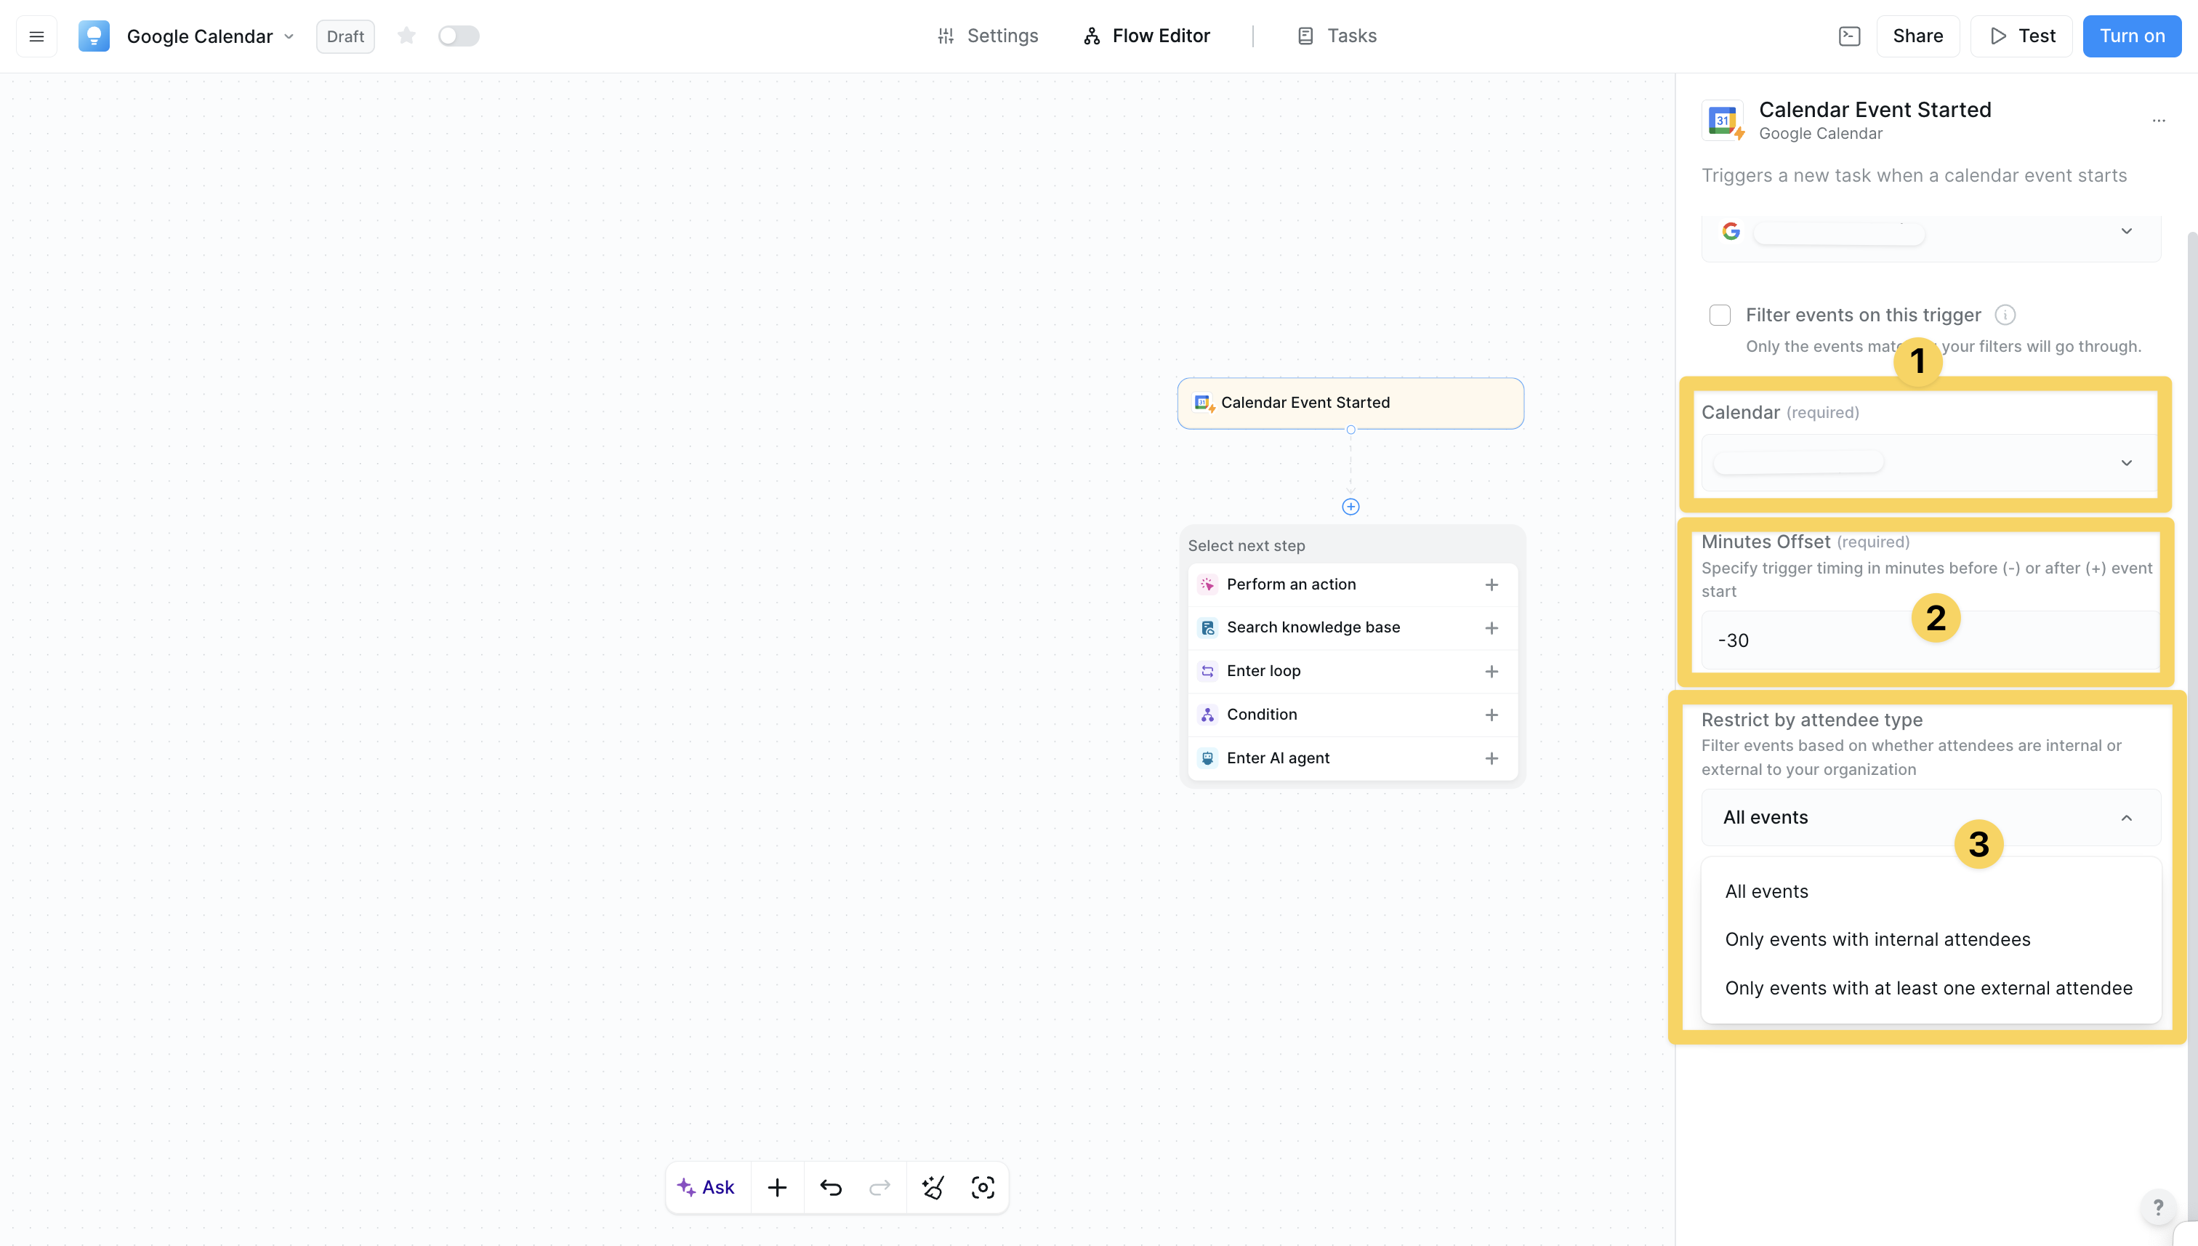Open the hamburger menu icon
This screenshot has height=1246, width=2198.
coord(36,36)
